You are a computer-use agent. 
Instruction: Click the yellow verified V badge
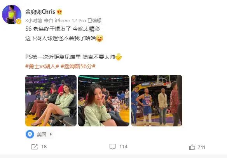(18, 21)
